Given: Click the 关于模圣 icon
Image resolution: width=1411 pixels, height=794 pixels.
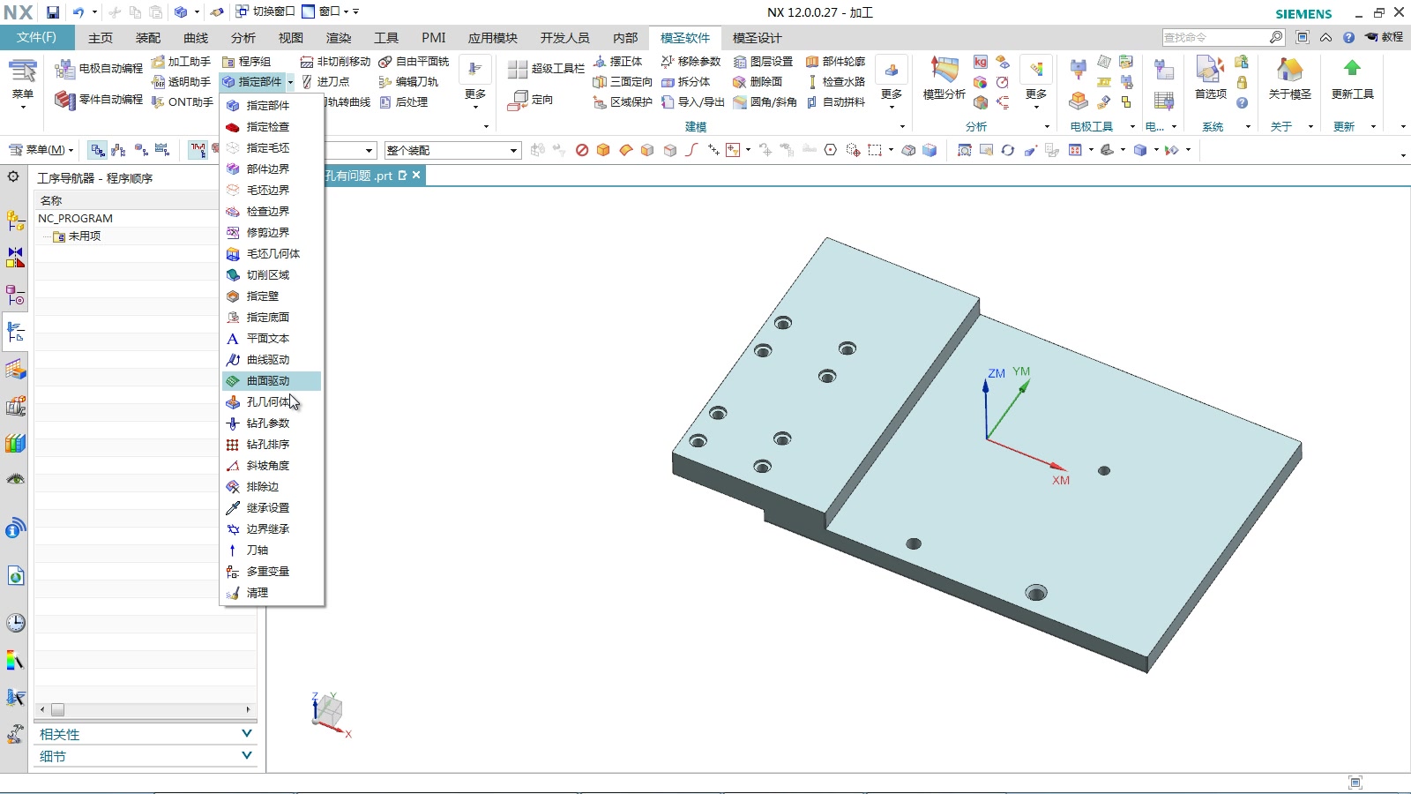Looking at the screenshot, I should tap(1289, 79).
